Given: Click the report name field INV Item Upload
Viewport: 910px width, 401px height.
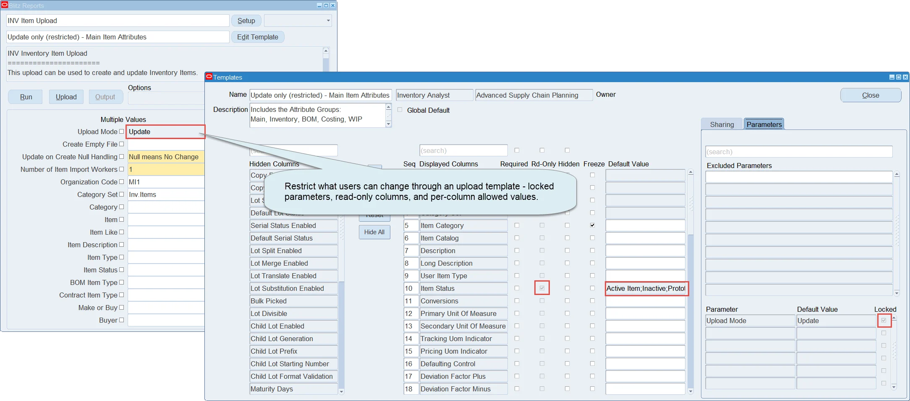Looking at the screenshot, I should pos(118,21).
